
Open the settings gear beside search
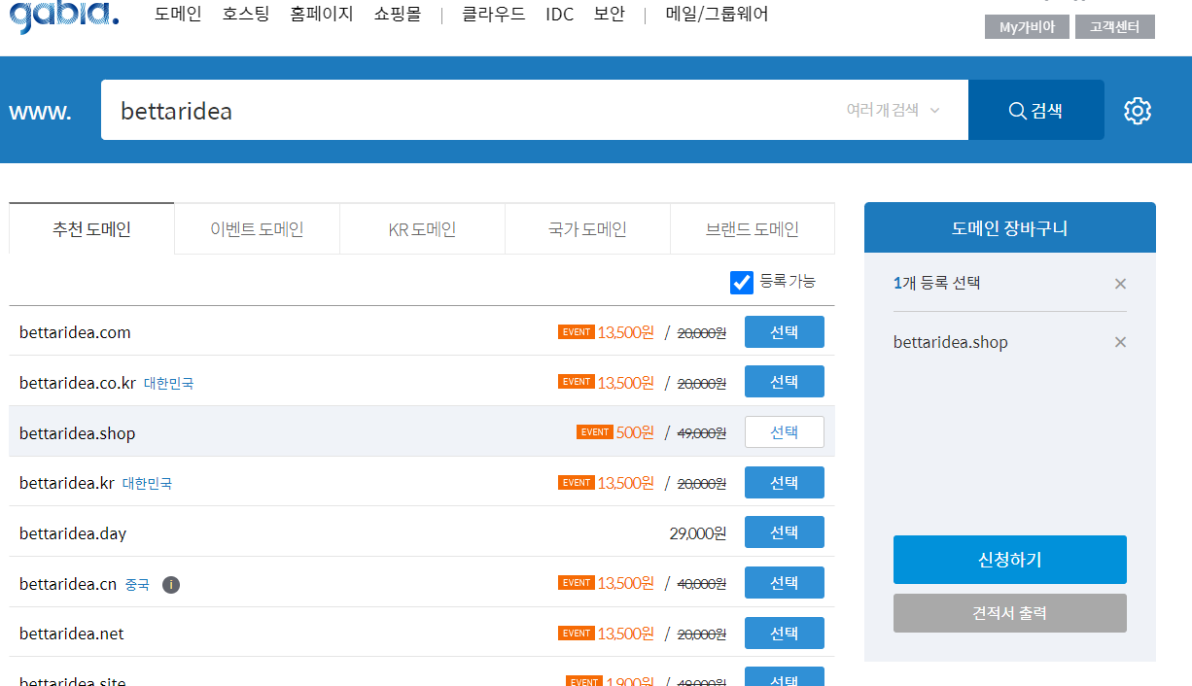pos(1138,111)
